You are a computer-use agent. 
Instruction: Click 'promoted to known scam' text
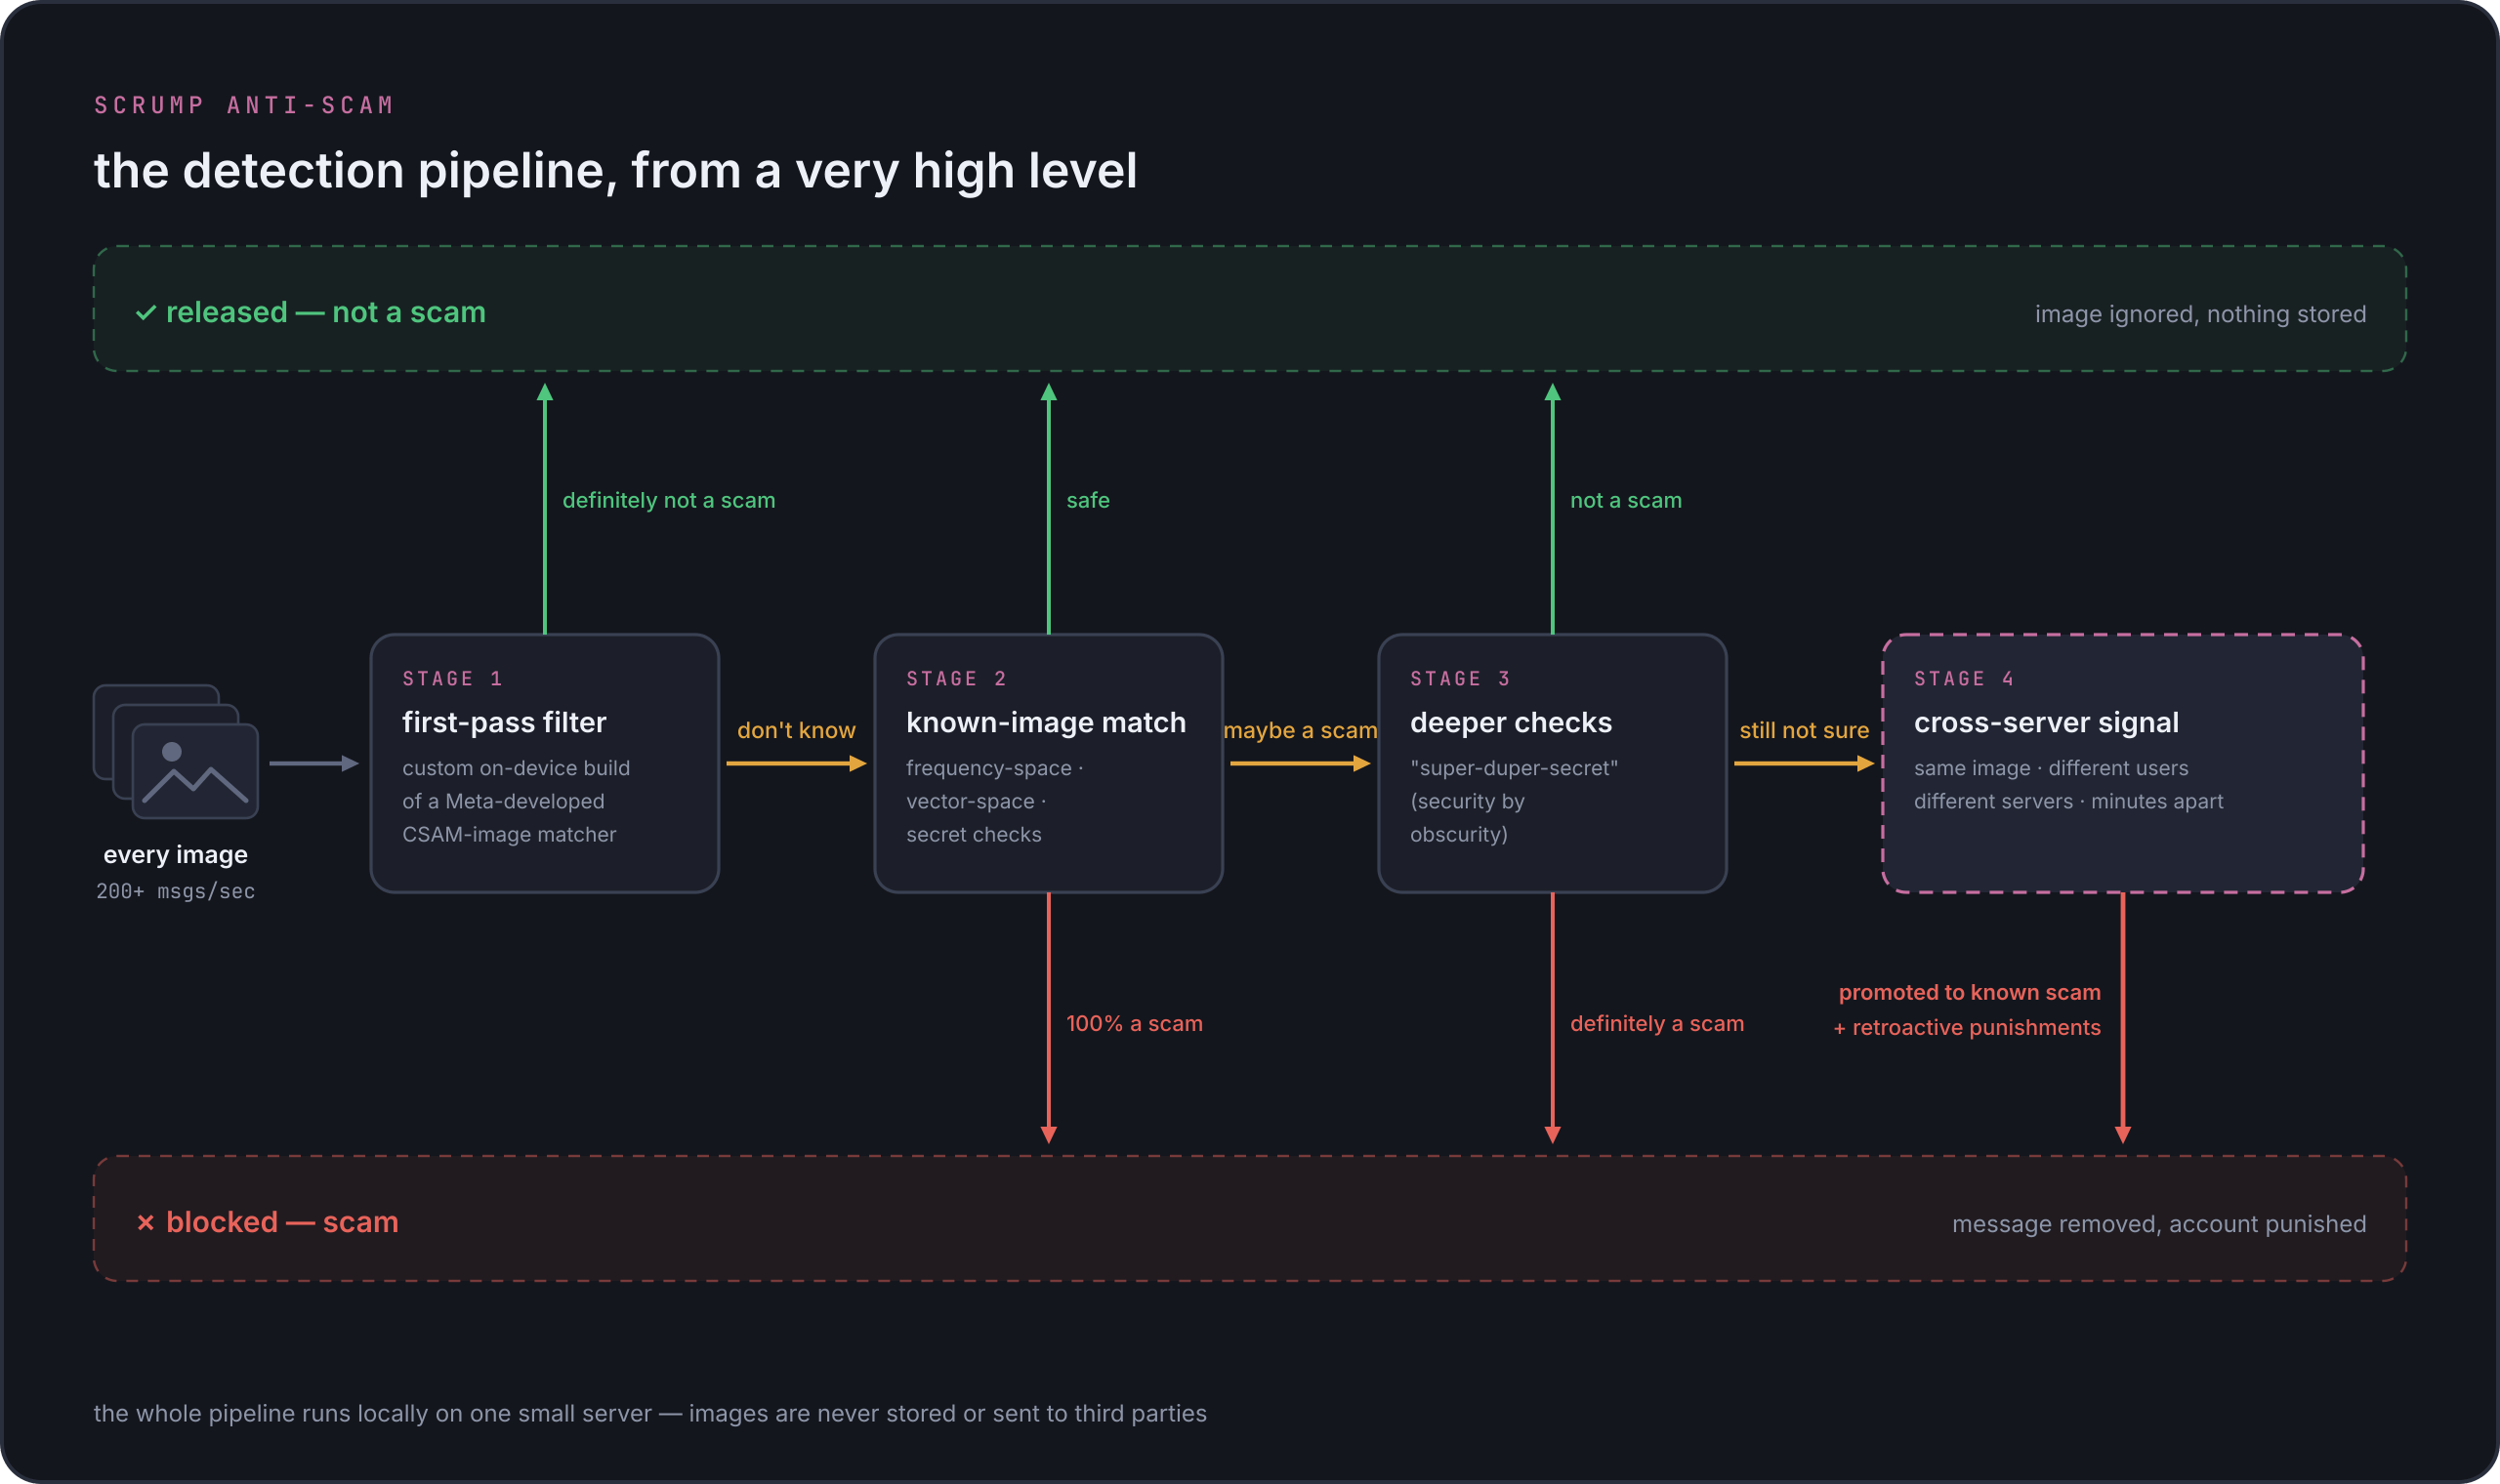pos(1969,992)
